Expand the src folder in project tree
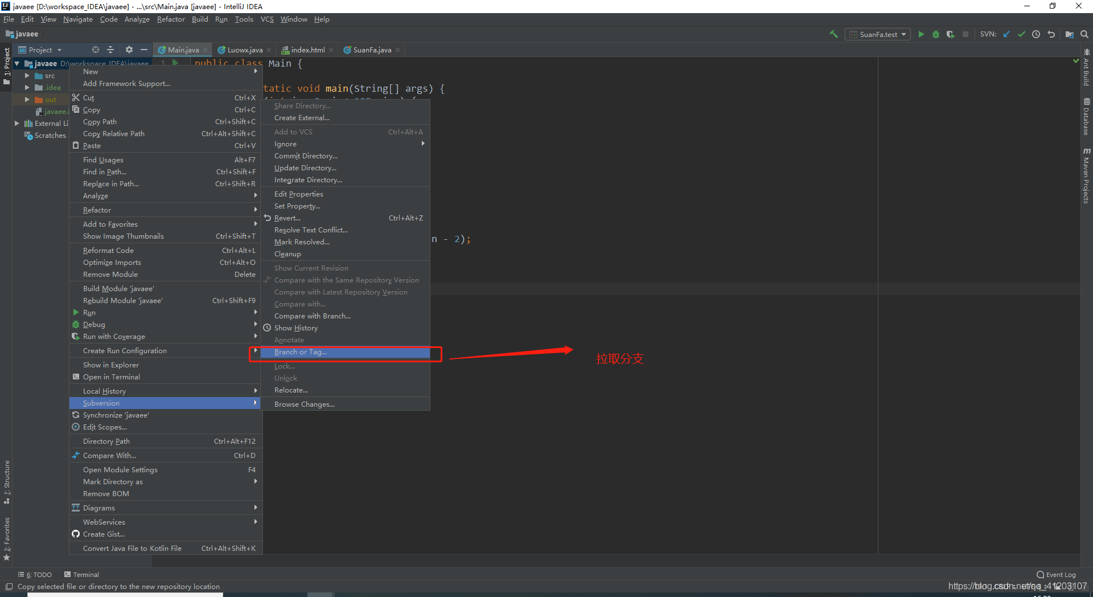The height and width of the screenshot is (597, 1093). tap(27, 75)
